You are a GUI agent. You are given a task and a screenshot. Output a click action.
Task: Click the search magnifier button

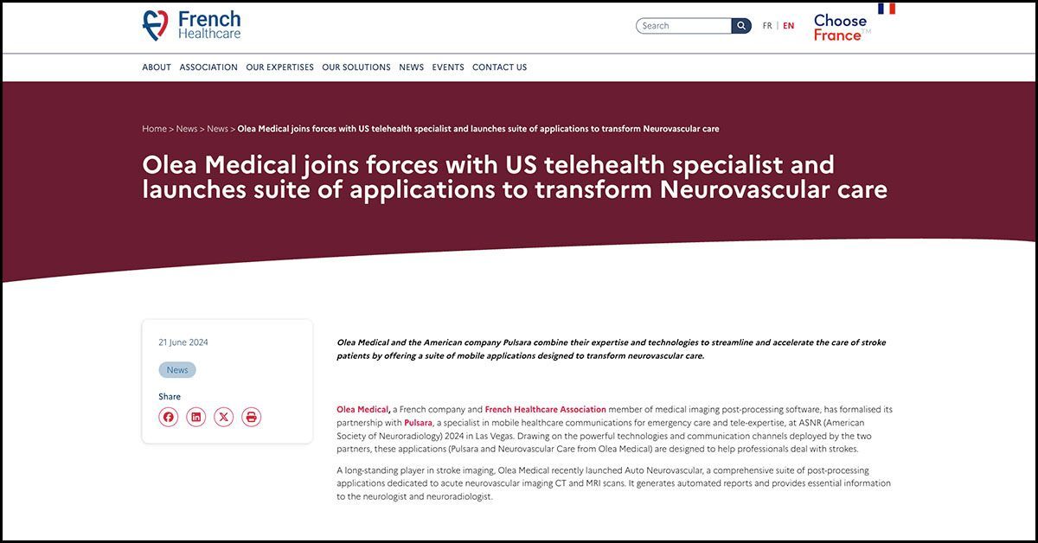coord(741,26)
